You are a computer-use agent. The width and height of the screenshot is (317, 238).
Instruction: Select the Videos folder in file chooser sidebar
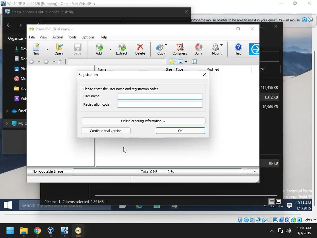[x=20, y=98]
